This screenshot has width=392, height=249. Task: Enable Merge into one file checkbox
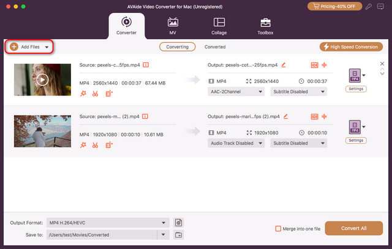pyautogui.click(x=279, y=229)
